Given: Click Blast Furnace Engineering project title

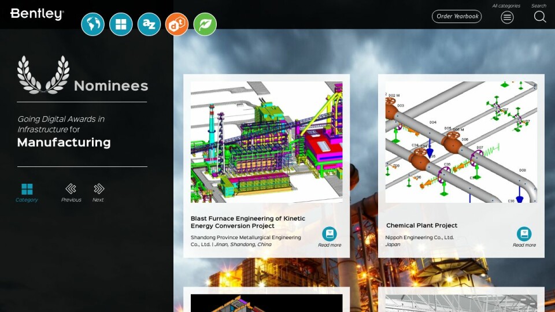Looking at the screenshot, I should 248,222.
